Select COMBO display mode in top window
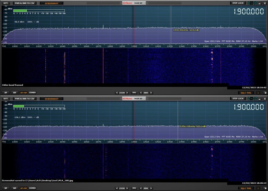Screen dimensions: 268x191 32,93
